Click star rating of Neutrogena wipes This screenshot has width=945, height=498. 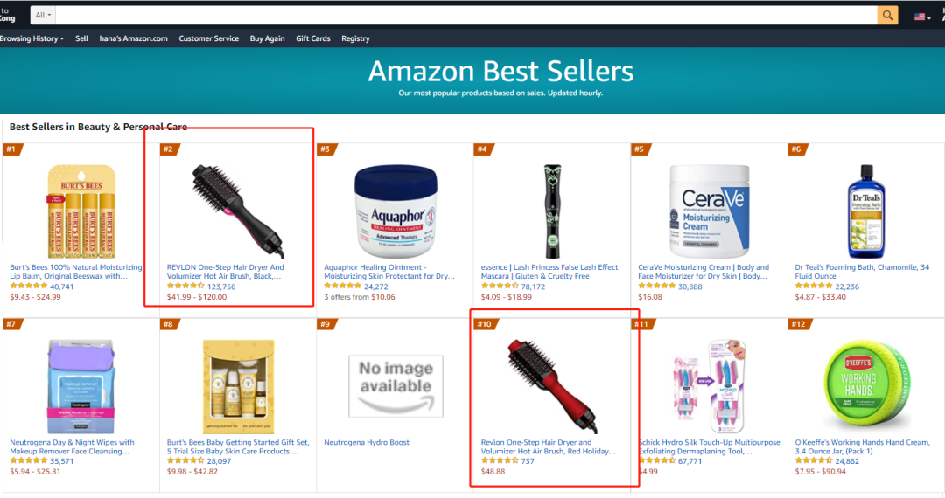28,460
